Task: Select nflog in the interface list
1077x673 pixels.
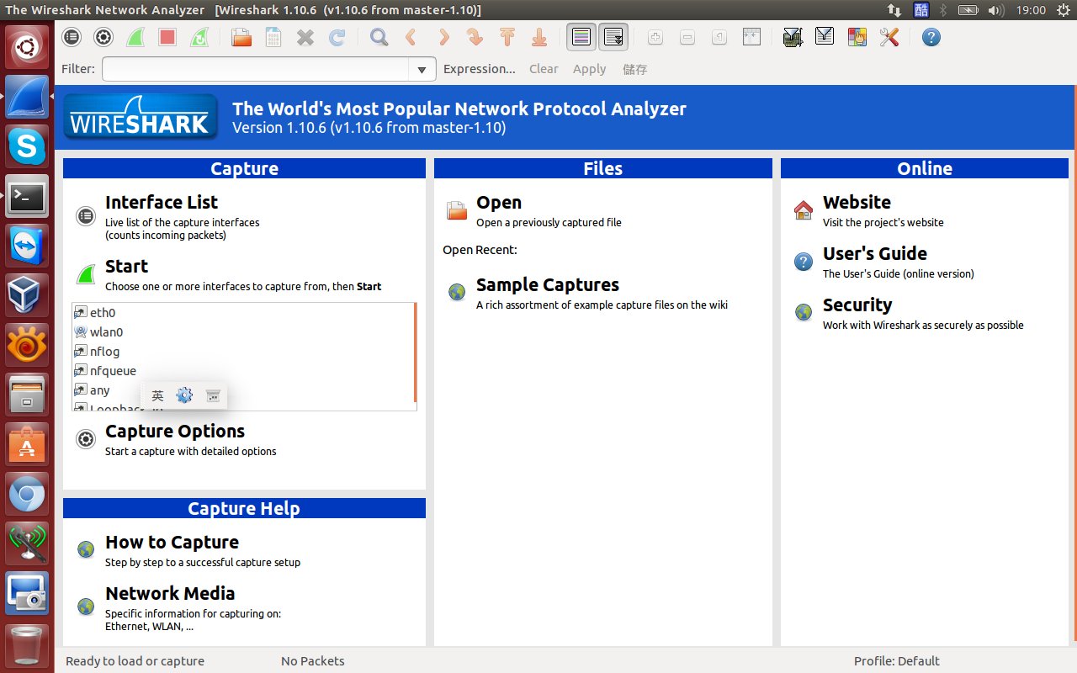Action: [243, 352]
